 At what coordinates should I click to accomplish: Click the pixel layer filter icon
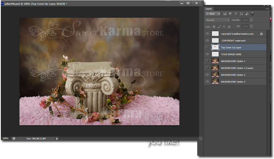(225, 14)
